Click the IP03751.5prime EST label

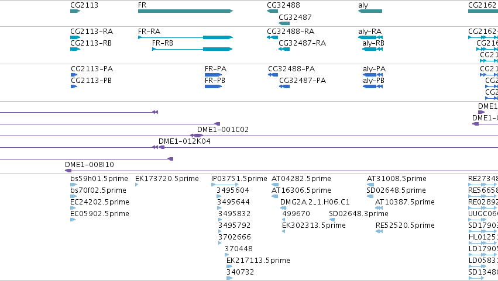point(239,179)
